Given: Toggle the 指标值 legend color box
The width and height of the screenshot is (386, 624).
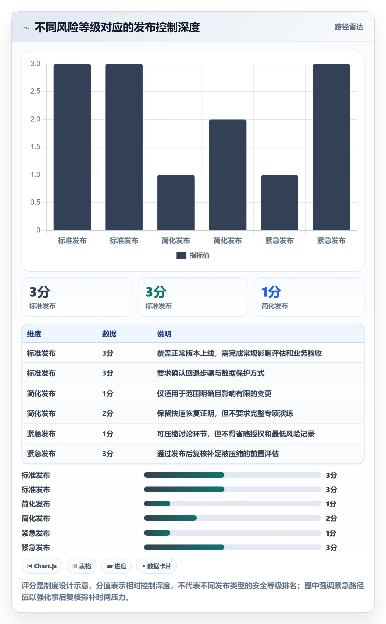Looking at the screenshot, I should tap(181, 256).
